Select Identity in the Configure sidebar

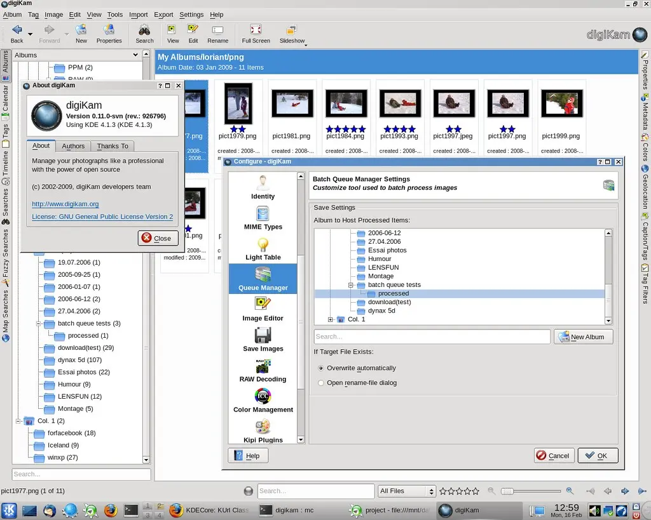tap(263, 188)
